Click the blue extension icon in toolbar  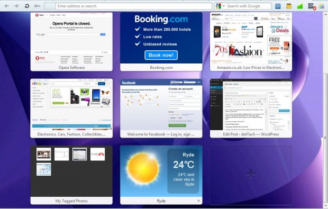pyautogui.click(x=278, y=6)
